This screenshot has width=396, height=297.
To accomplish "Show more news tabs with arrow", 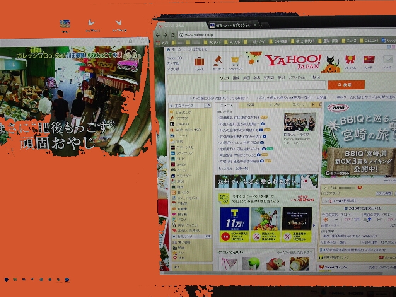I will pos(313,104).
